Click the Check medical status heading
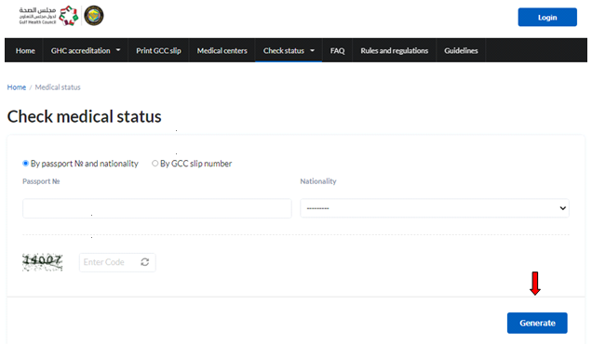The image size is (592, 344). pos(84,116)
